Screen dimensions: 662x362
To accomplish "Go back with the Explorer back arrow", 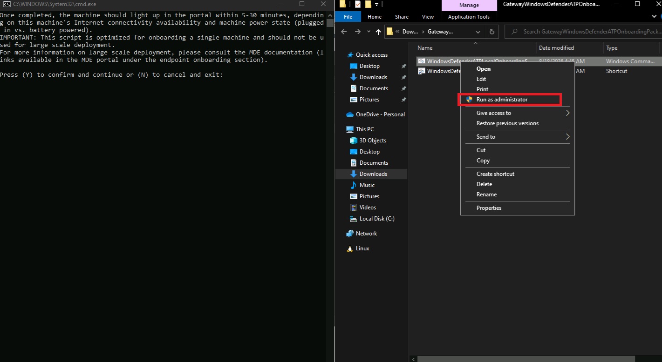I will point(344,32).
